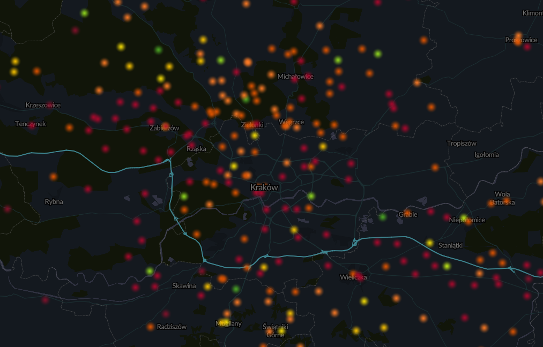Select the green marker left of Grabie
This screenshot has width=543, height=347.
383,217
